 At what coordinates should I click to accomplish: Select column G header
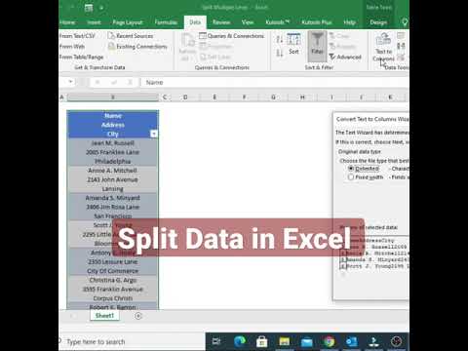(x=273, y=97)
